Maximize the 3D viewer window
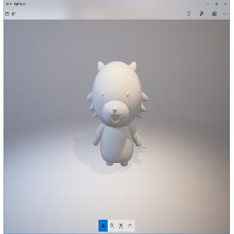The width and height of the screenshot is (234, 234). coord(216,4)
